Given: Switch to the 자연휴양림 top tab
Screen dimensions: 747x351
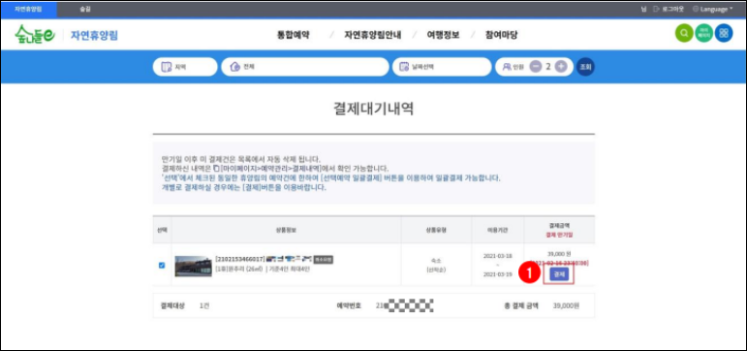Looking at the screenshot, I should [x=28, y=9].
